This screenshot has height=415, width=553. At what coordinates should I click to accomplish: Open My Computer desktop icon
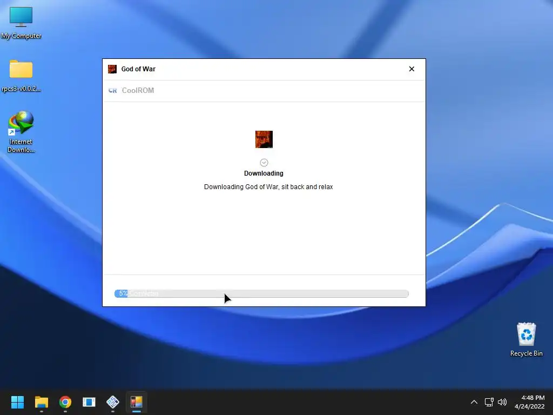tap(21, 23)
